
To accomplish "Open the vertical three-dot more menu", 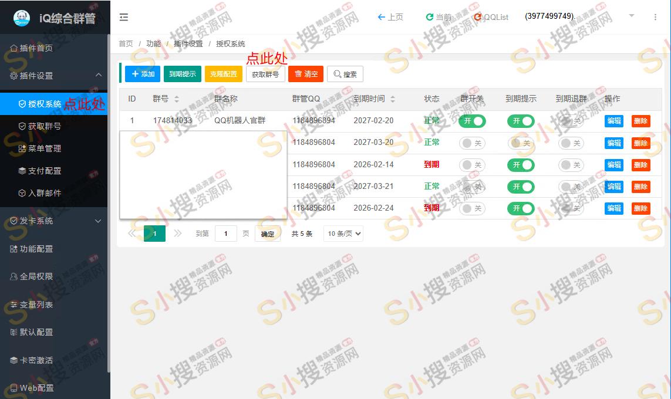I will pos(655,17).
